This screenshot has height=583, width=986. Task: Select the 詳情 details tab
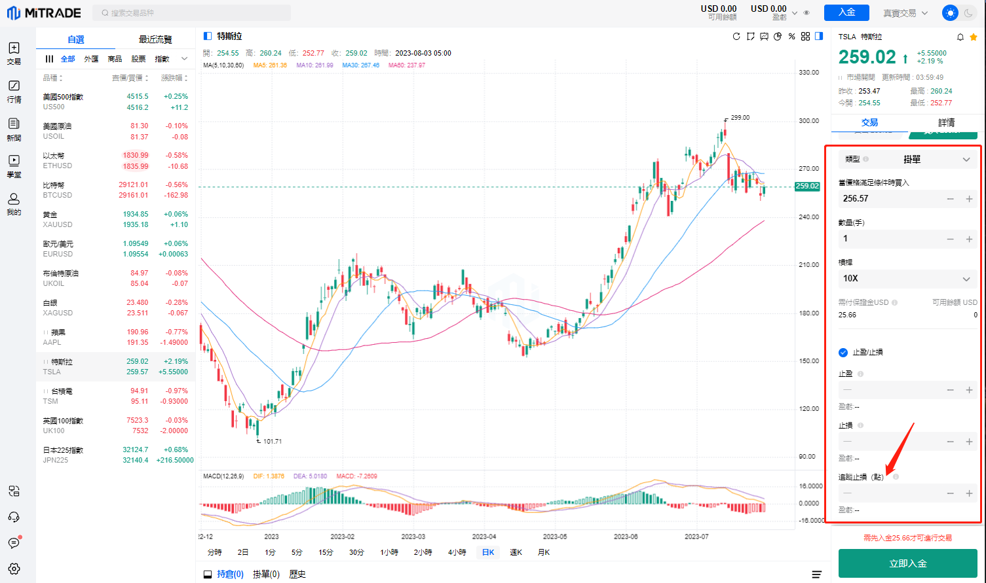point(946,122)
